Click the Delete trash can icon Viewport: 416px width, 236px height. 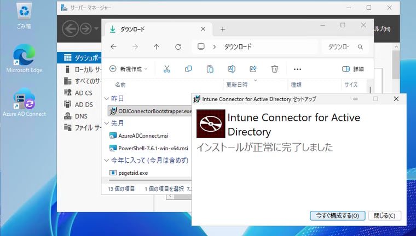click(275, 69)
